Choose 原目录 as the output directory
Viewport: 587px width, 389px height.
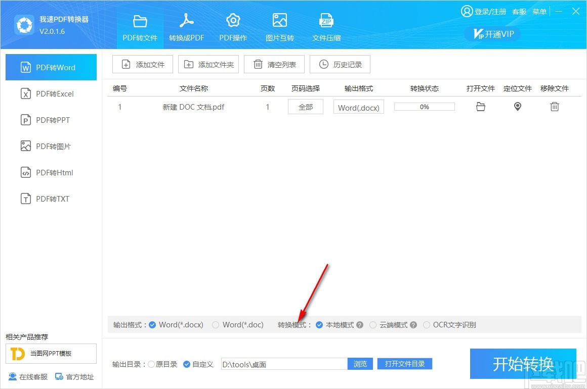[151, 364]
